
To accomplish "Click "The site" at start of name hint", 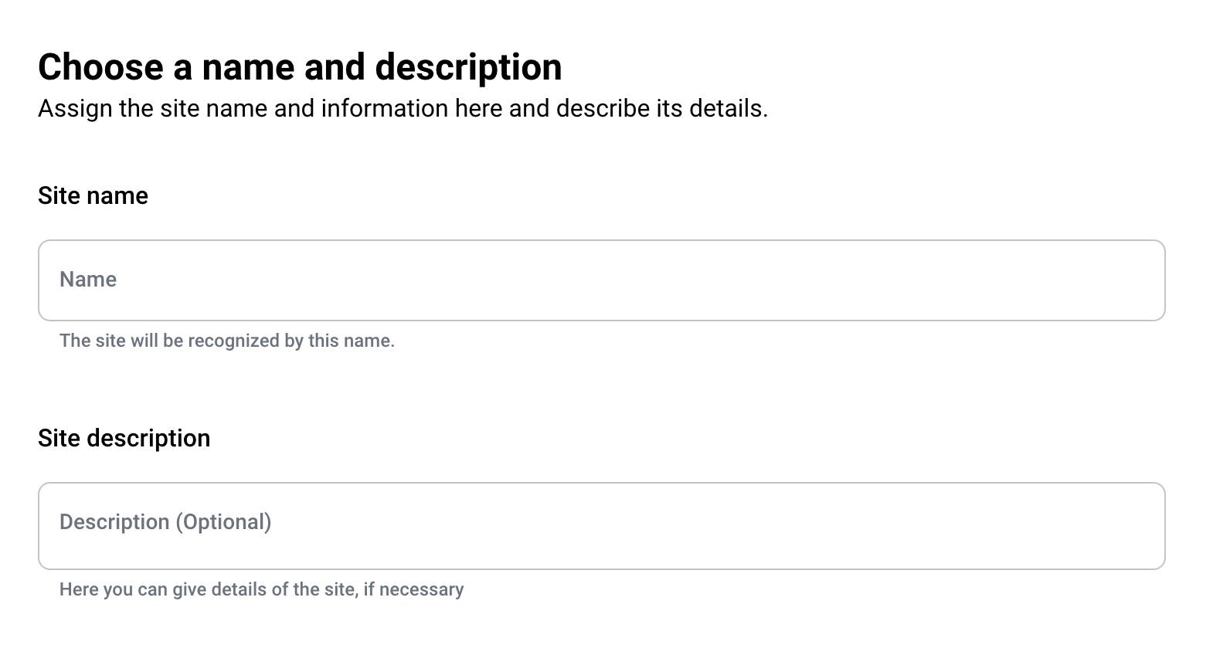I will click(x=92, y=341).
